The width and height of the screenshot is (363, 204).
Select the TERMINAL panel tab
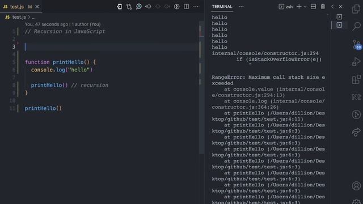pyautogui.click(x=222, y=6)
